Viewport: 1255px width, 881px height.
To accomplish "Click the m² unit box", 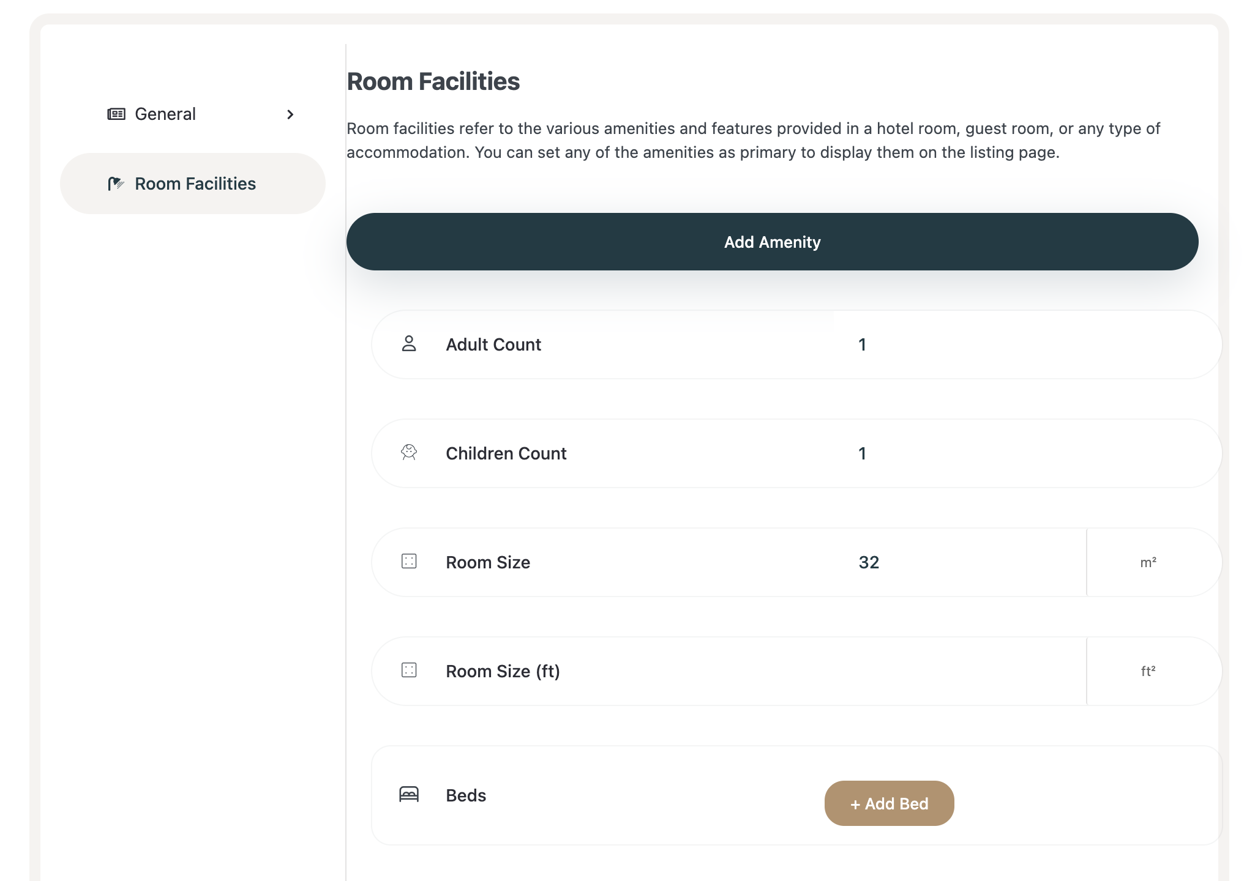I will click(x=1148, y=562).
